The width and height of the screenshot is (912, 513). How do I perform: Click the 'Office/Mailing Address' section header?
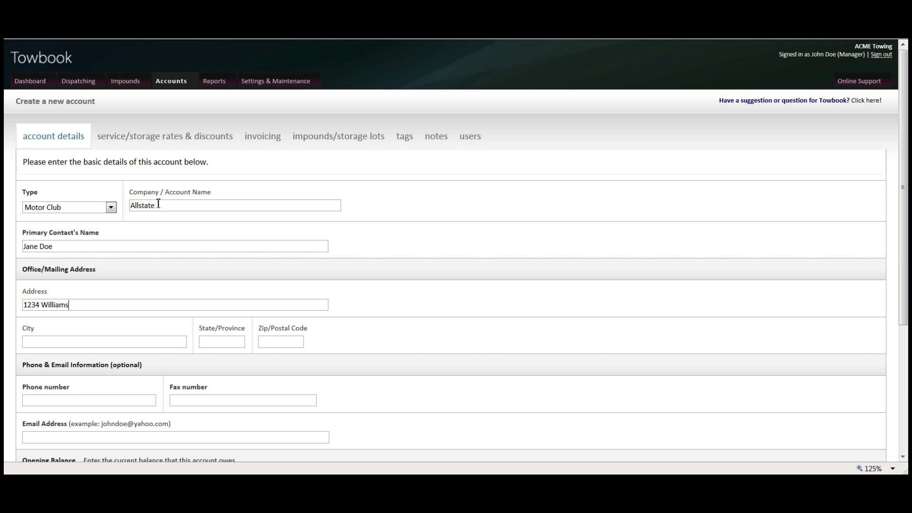point(59,269)
